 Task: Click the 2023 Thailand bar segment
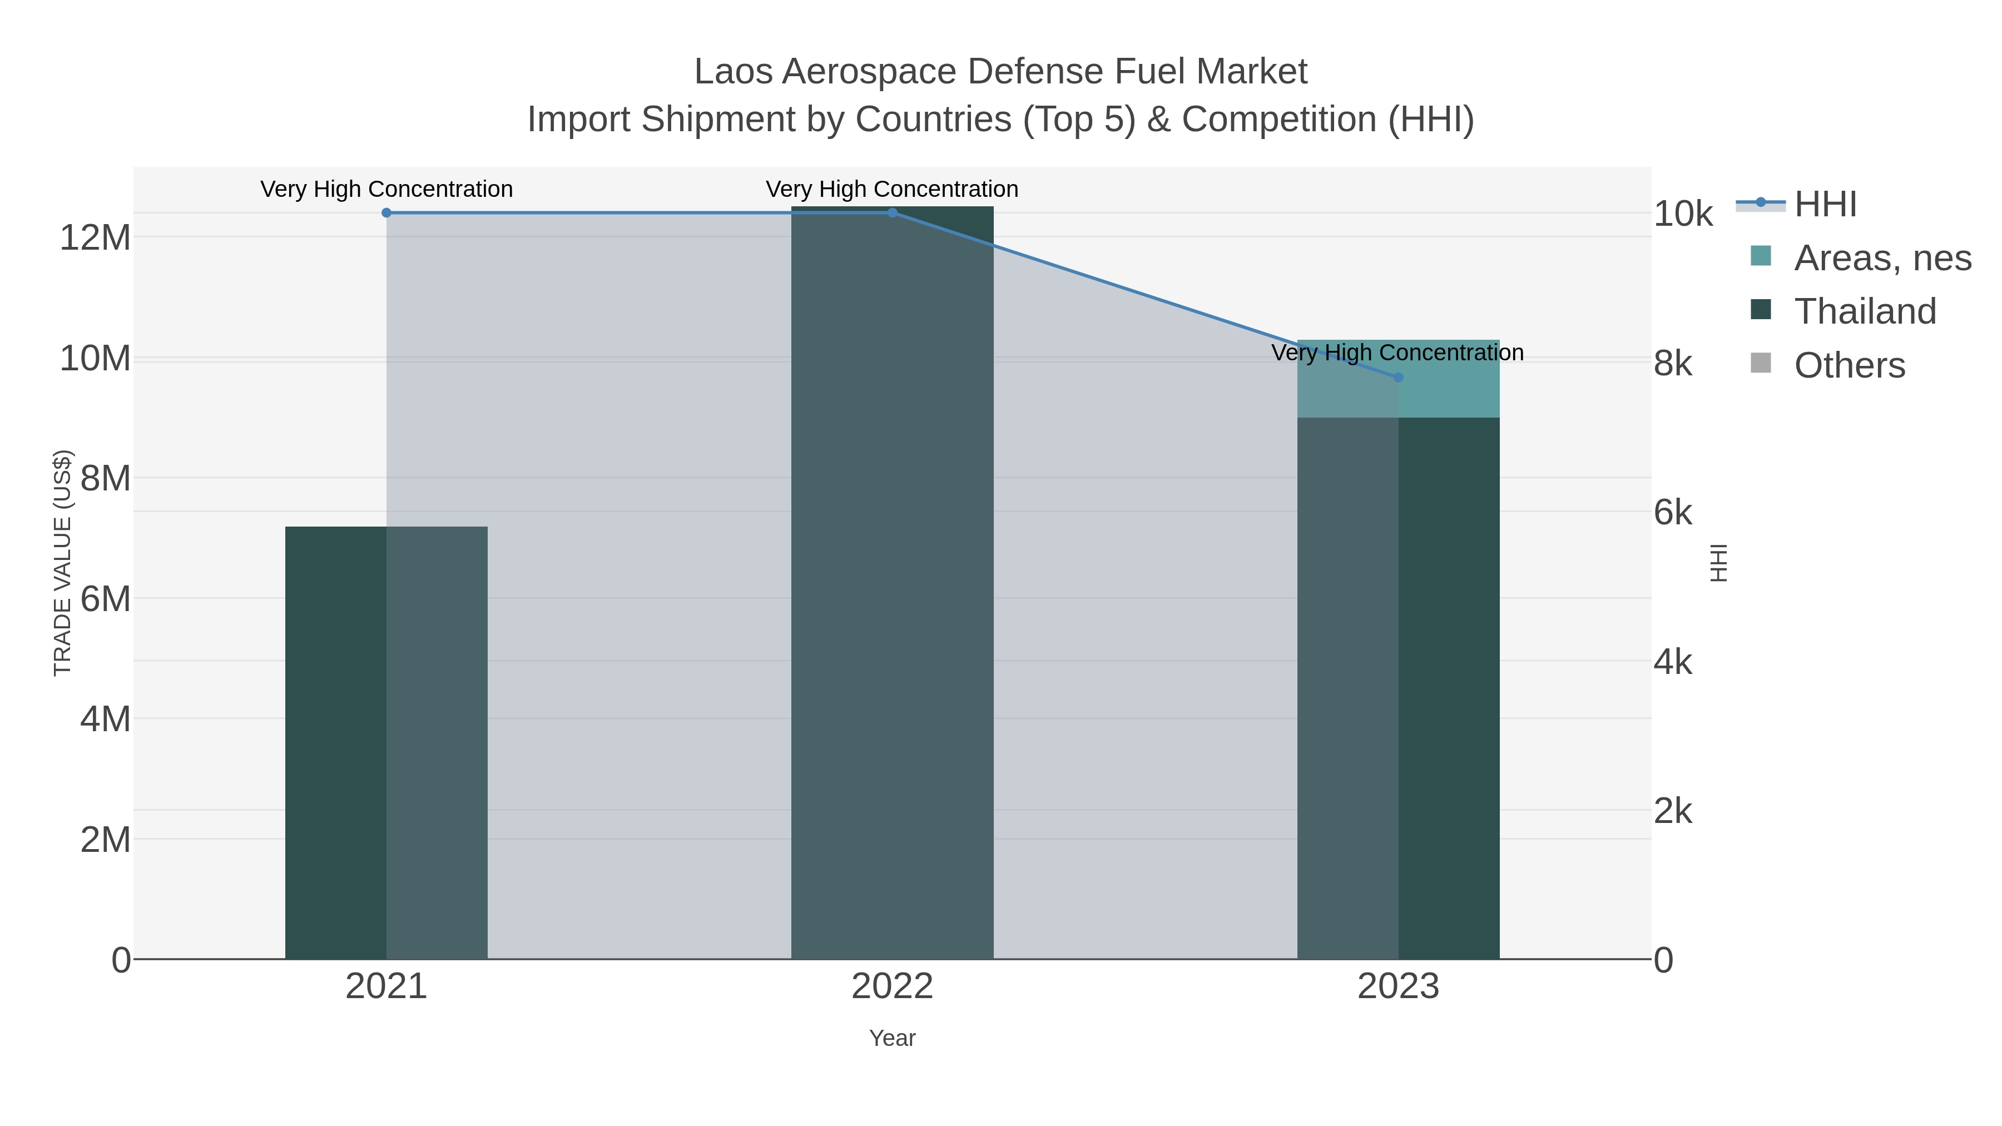point(1398,688)
